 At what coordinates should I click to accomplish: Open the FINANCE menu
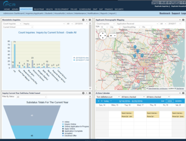109,9
